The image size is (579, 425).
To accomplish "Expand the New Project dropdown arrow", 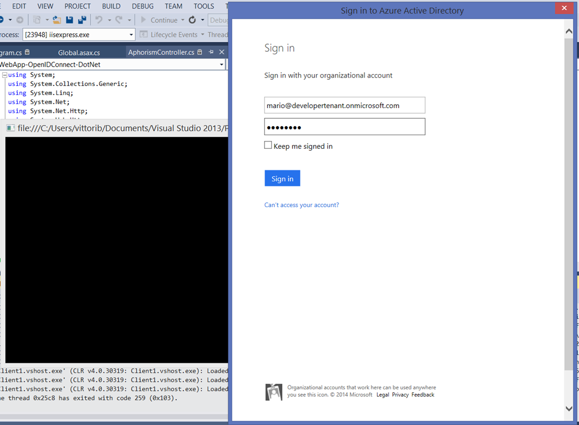I will [x=47, y=20].
